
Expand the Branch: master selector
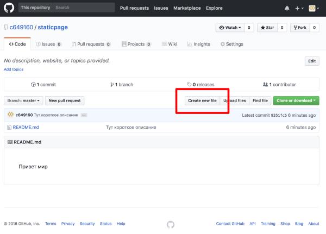point(23,100)
